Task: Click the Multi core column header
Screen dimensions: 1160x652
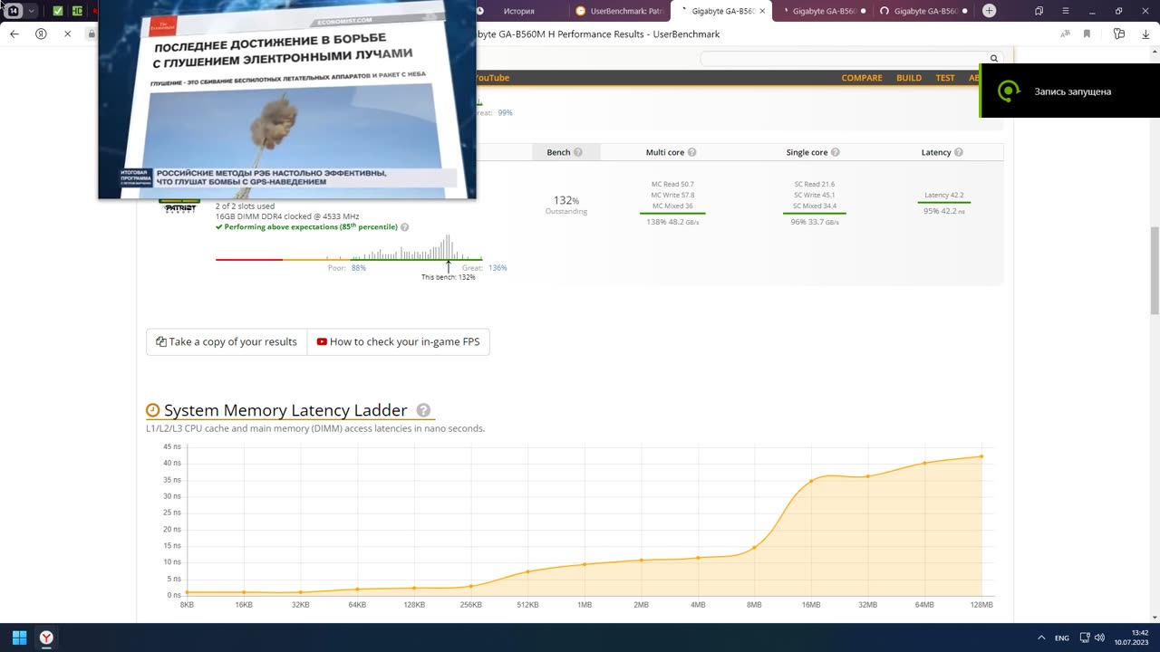Action: tap(665, 152)
